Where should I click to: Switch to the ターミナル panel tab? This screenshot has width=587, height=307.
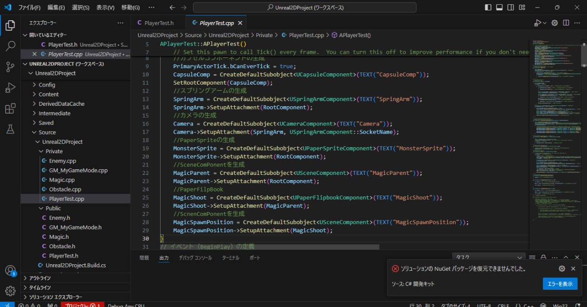pos(230,258)
